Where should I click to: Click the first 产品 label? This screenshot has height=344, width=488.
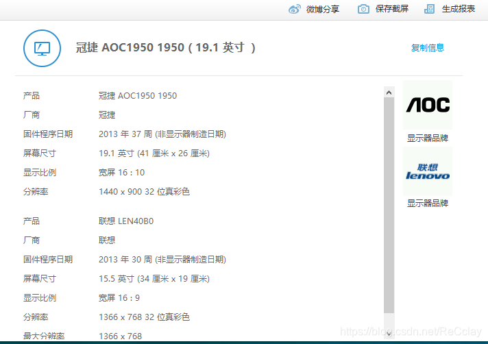pos(32,96)
